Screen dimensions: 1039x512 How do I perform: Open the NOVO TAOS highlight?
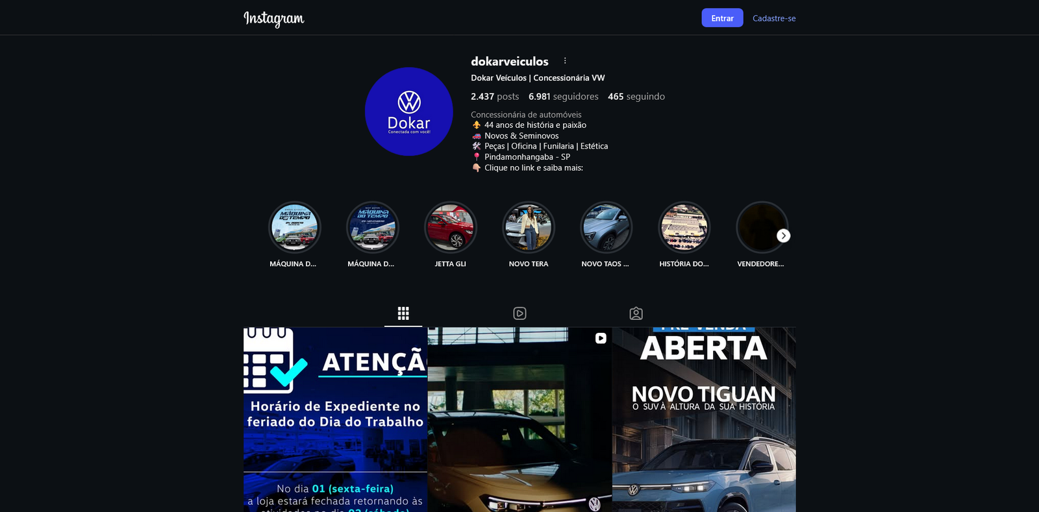point(607,228)
